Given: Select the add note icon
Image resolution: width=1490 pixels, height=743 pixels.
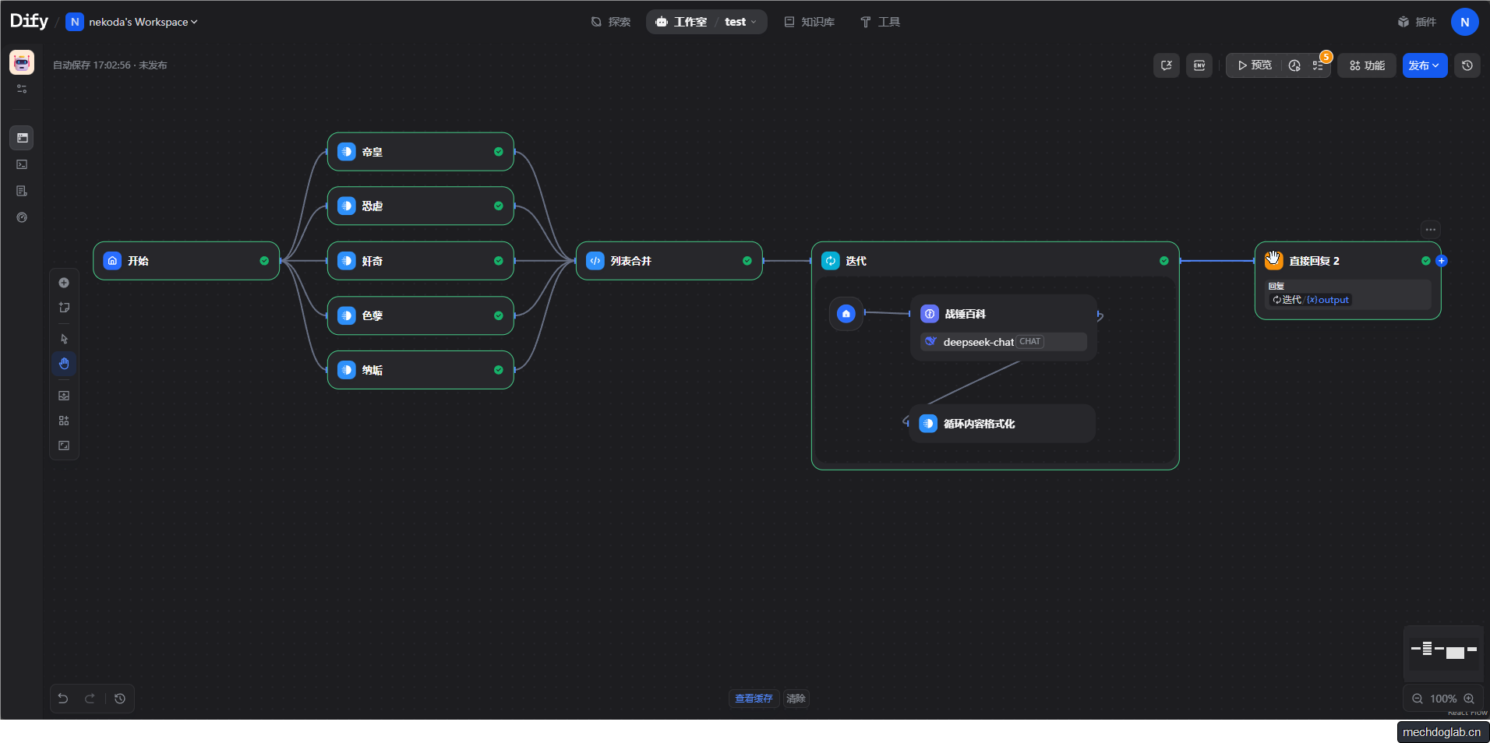Looking at the screenshot, I should pos(64,308).
